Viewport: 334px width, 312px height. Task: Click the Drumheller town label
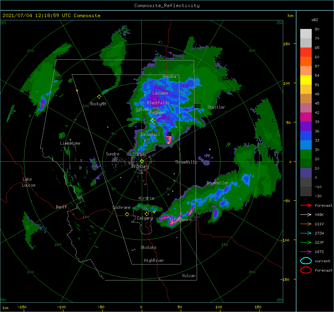coord(217,183)
